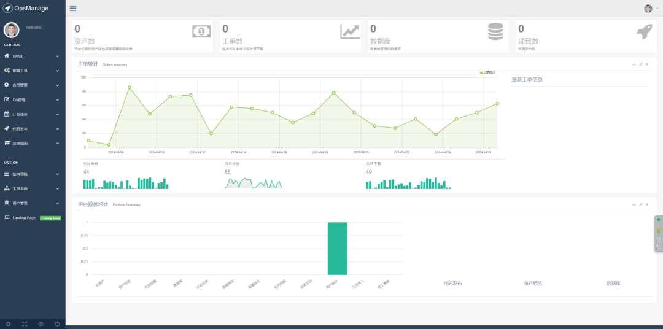Viewport: 663px width, 329px height.
Task: Click the bug icon beside 用户管理
Action: (x=7, y=203)
